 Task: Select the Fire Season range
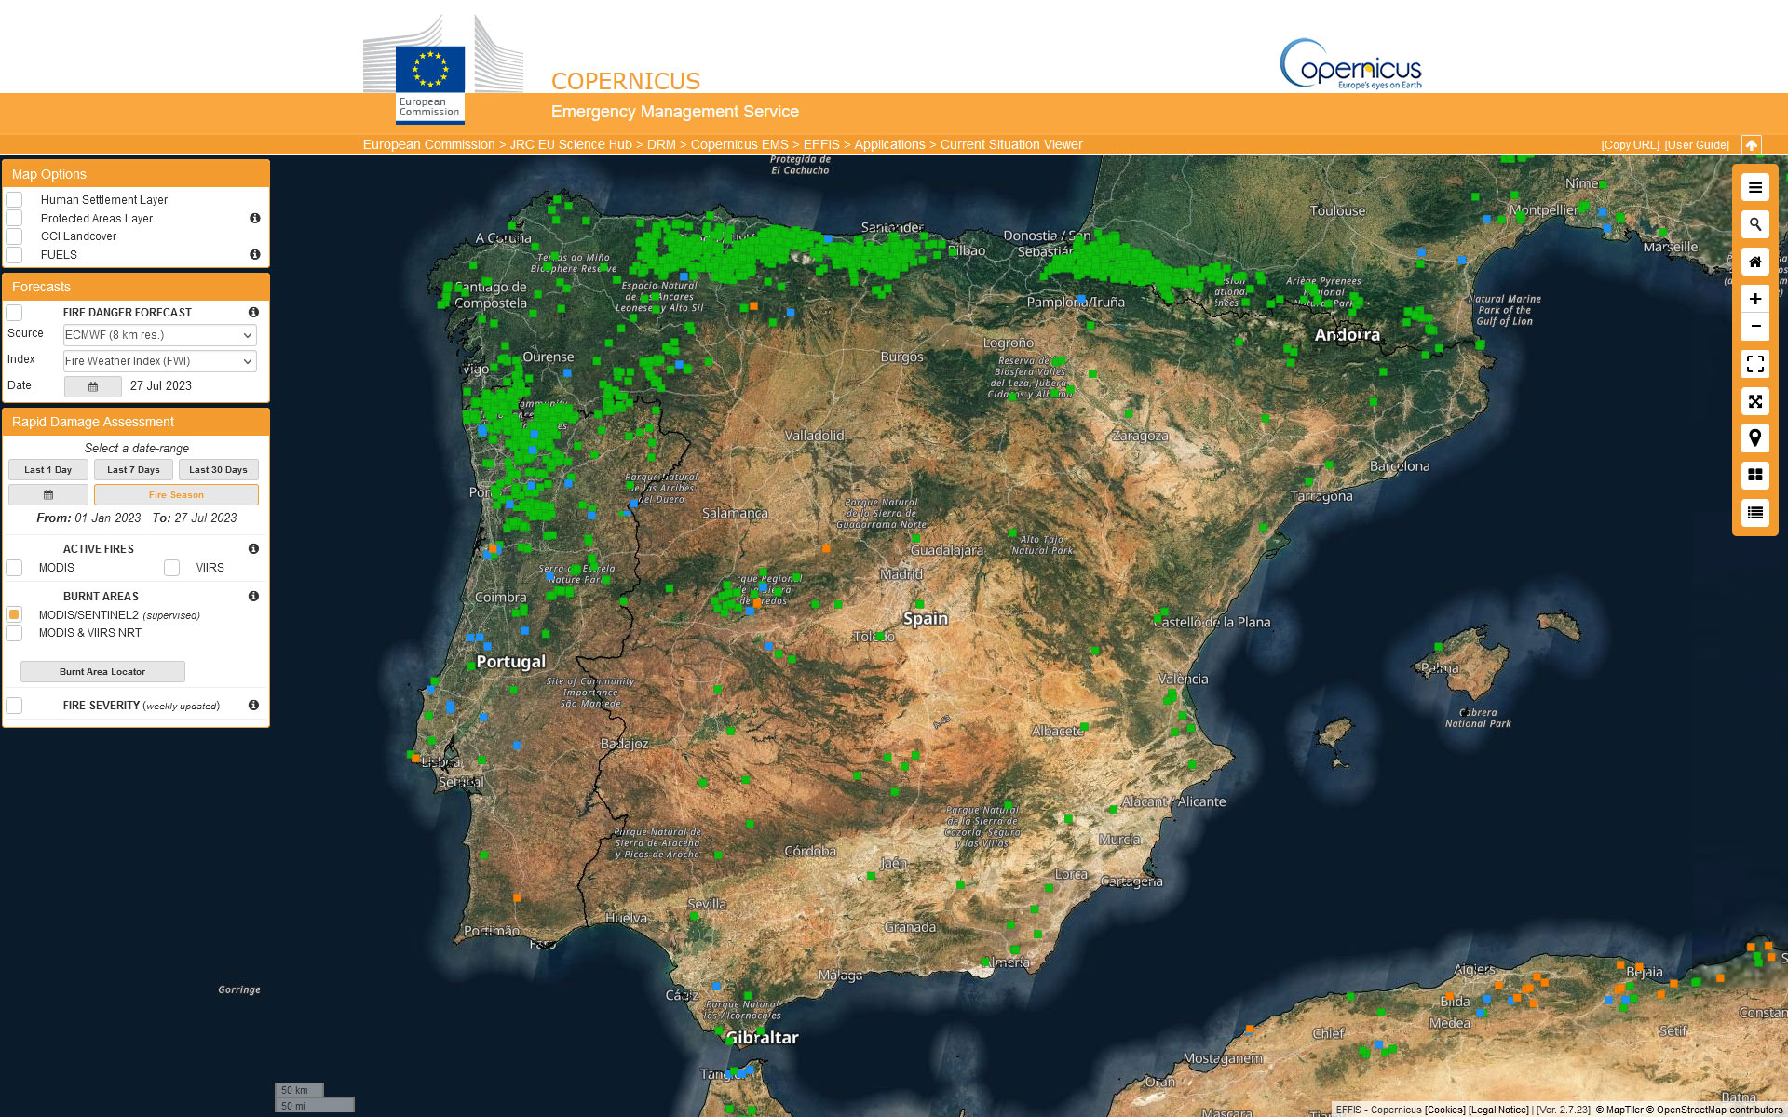click(176, 494)
